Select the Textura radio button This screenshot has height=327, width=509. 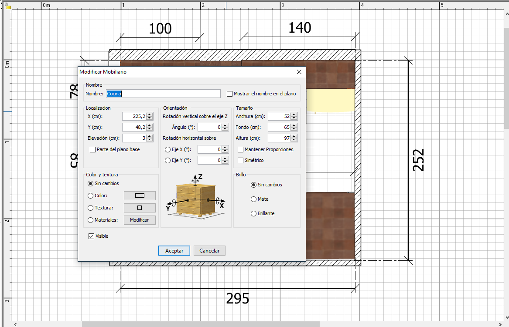point(91,208)
